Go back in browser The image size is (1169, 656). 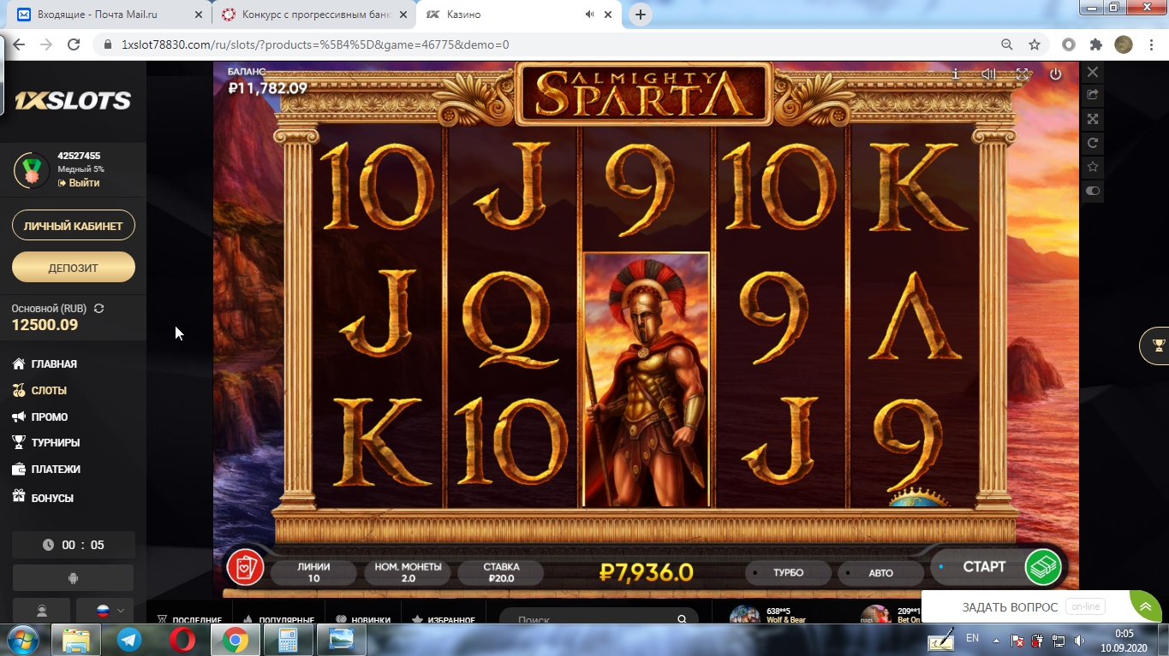point(19,44)
